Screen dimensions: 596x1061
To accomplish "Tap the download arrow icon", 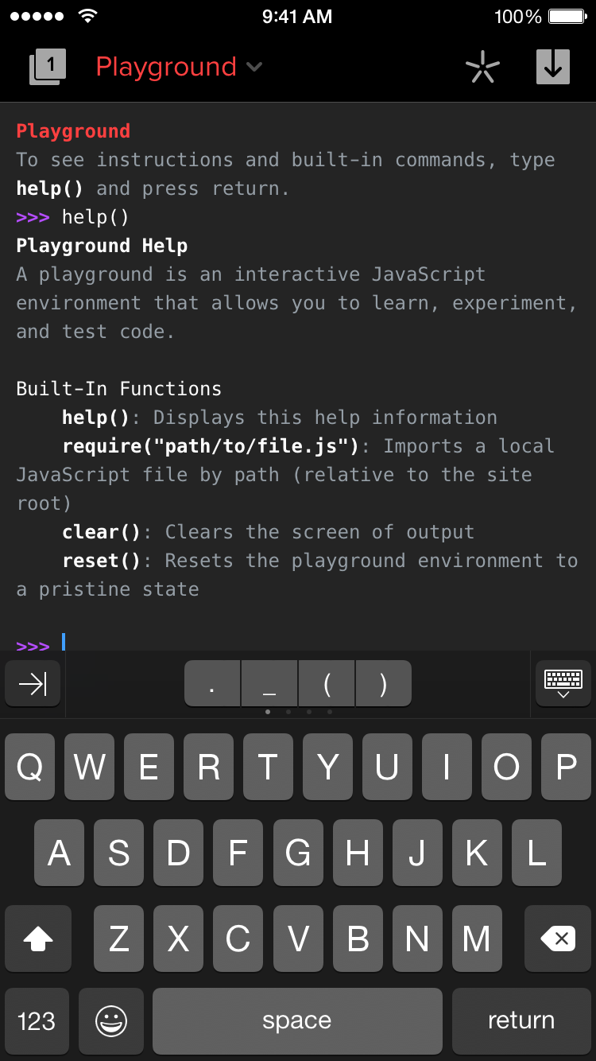I will (553, 67).
